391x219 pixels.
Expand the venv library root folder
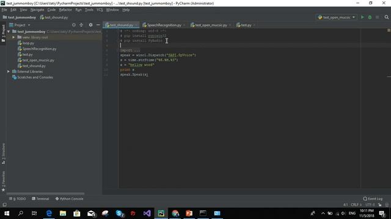click(x=13, y=37)
